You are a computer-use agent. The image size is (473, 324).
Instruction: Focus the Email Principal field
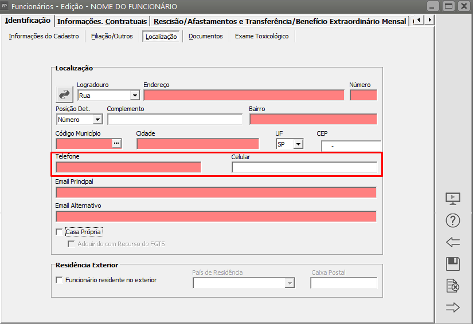coord(216,192)
